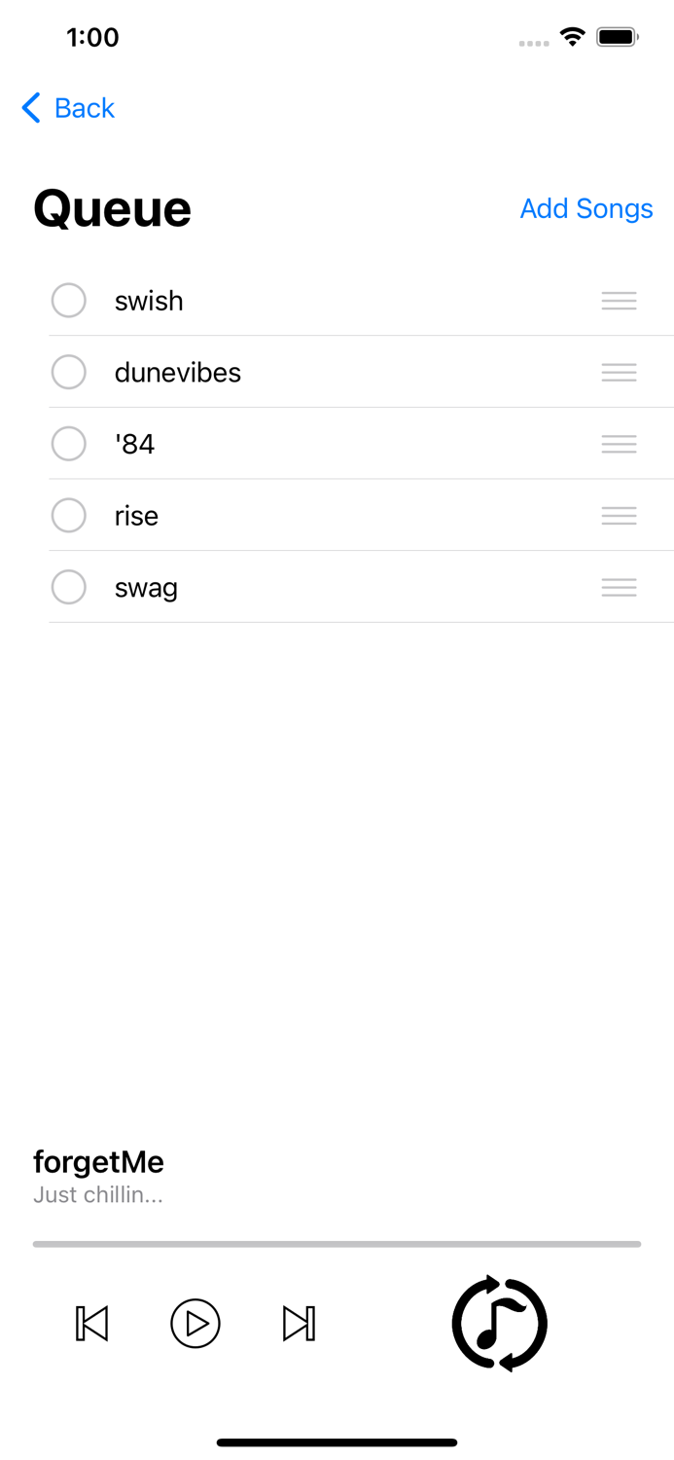This screenshot has width=674, height=1460.
Task: Tap the repeat music note icon
Action: point(500,1324)
